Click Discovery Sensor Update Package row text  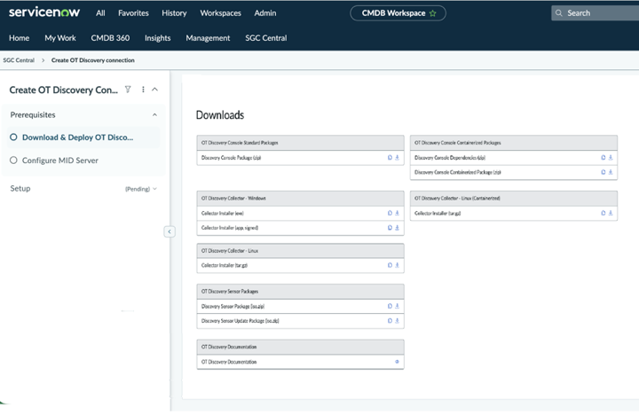[240, 321]
